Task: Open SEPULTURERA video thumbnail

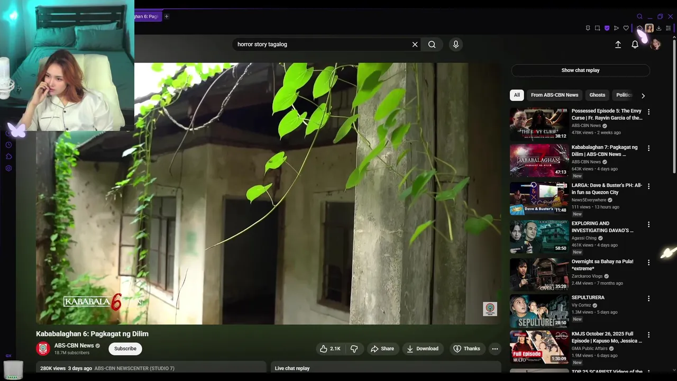Action: click(x=539, y=311)
